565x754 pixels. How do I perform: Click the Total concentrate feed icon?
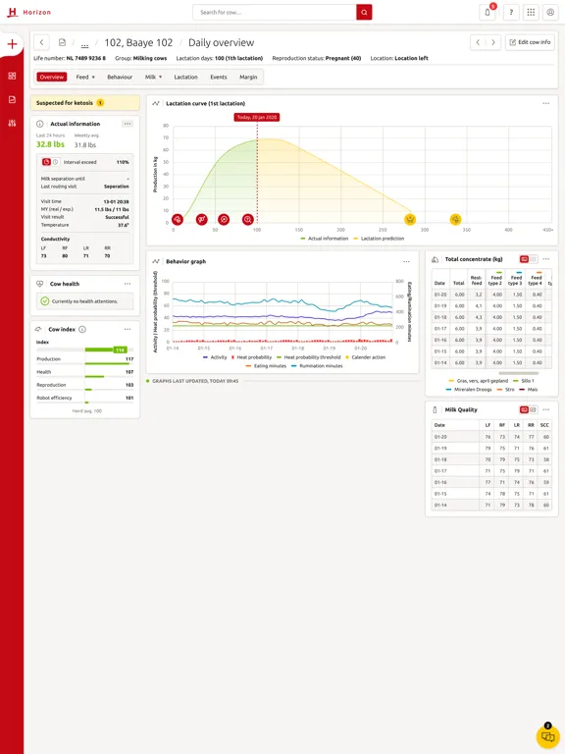click(435, 259)
